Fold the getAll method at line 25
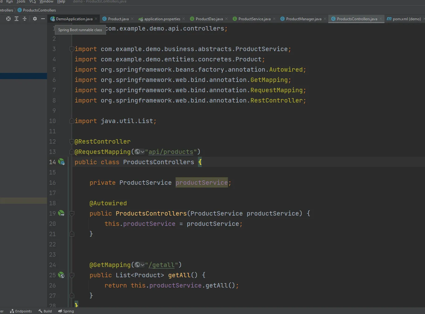Screen dimensions: 425x314 point(72,275)
